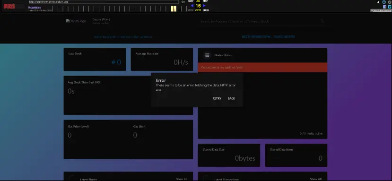Click the 0 / 0 nodes active text
The height and width of the screenshot is (181, 392).
click(x=311, y=134)
